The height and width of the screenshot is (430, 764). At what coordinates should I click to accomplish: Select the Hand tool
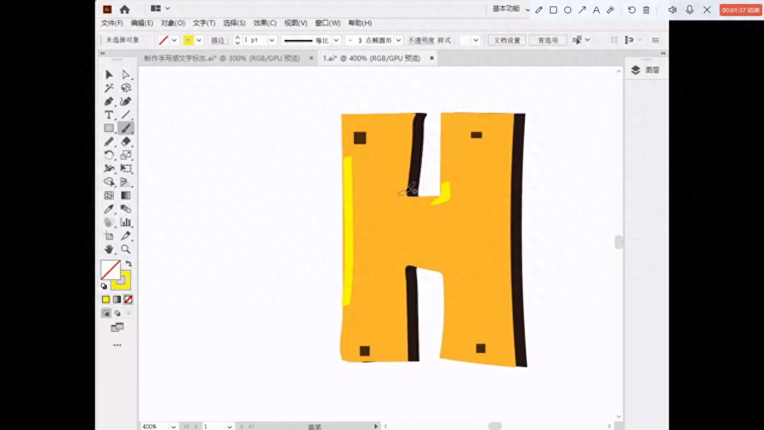(109, 249)
